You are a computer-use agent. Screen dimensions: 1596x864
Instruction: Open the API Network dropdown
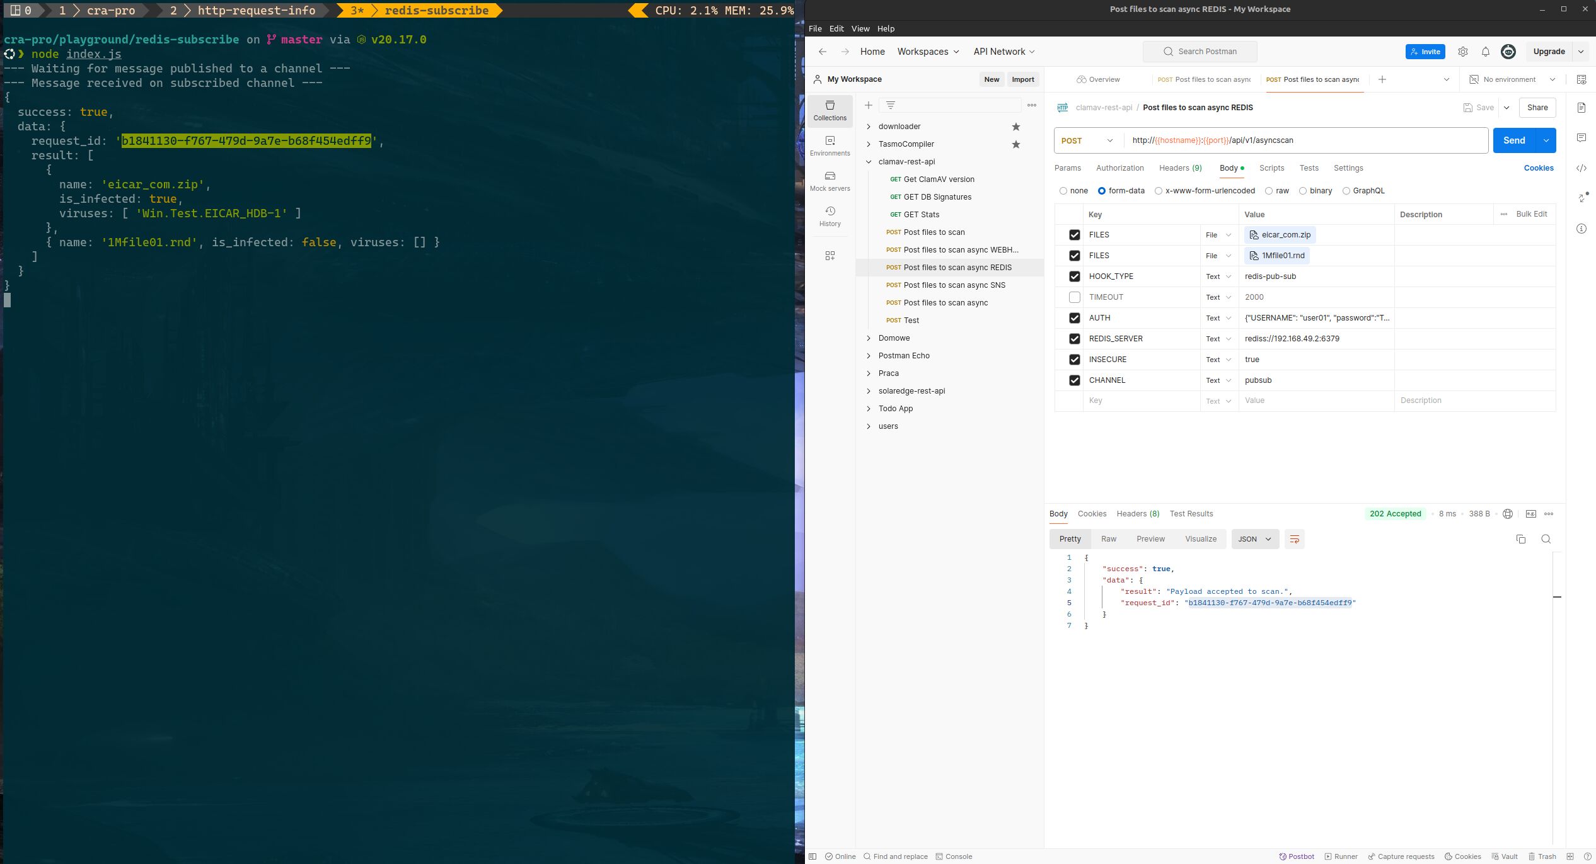pos(1004,52)
